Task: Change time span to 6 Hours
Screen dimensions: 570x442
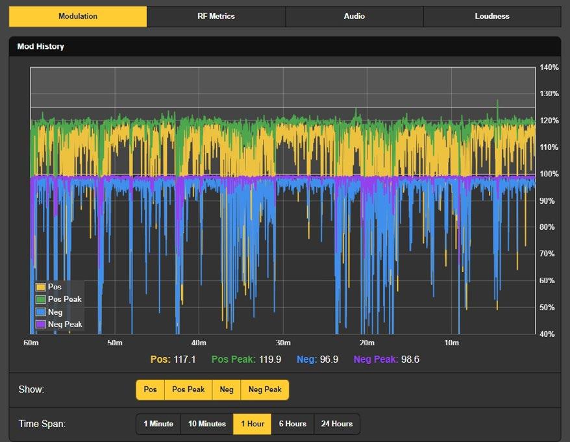Action: click(x=293, y=424)
